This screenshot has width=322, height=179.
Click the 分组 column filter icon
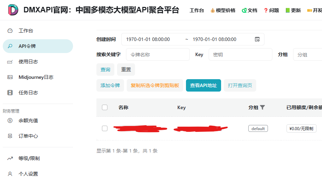[262, 107]
